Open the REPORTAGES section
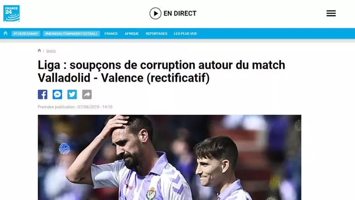This screenshot has width=355, height=200. pyautogui.click(x=157, y=34)
